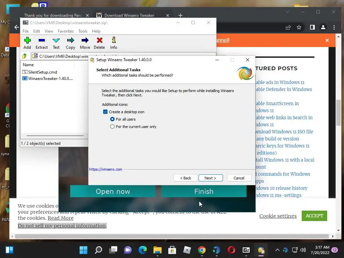Close the orange banner with X
The height and width of the screenshot is (258, 344).
pos(327,40)
